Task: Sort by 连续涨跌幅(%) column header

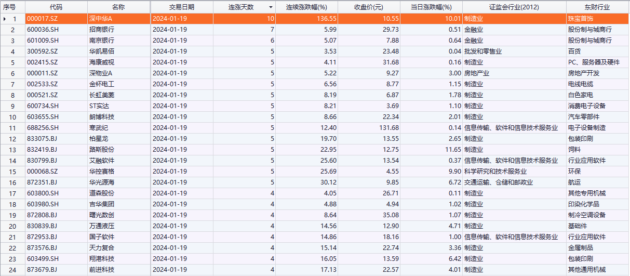Action: pyautogui.click(x=306, y=7)
